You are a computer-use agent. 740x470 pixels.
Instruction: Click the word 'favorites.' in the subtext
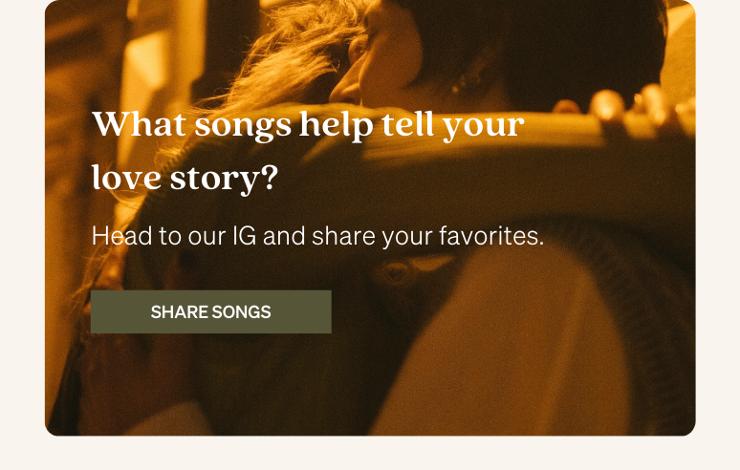coord(491,236)
